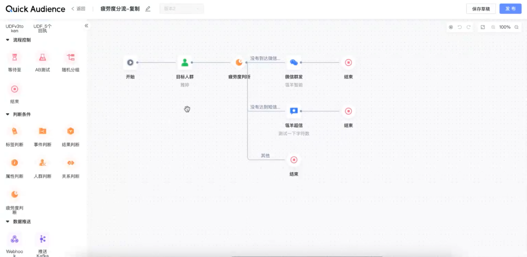Click the 疲劳度分流-复制 journey title

120,9
